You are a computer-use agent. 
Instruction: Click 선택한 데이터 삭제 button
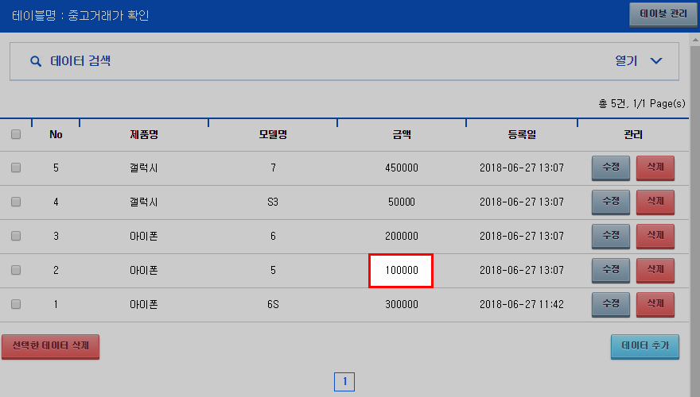point(50,346)
